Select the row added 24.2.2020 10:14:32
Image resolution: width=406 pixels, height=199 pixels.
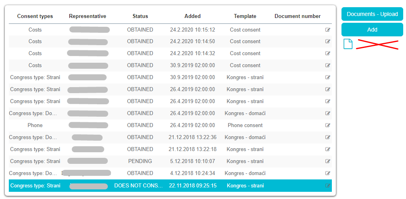click(192, 54)
